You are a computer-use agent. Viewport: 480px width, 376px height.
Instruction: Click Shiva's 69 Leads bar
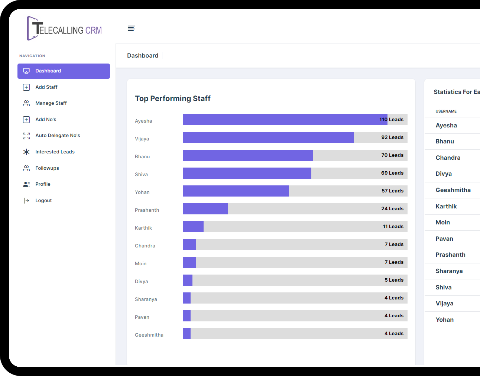click(x=295, y=173)
